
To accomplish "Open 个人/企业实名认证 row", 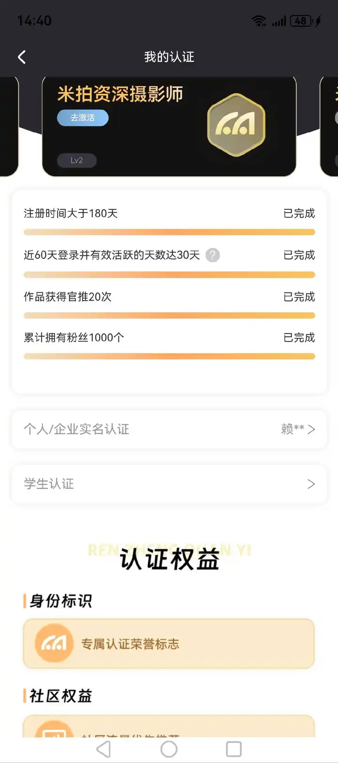I will (x=169, y=429).
